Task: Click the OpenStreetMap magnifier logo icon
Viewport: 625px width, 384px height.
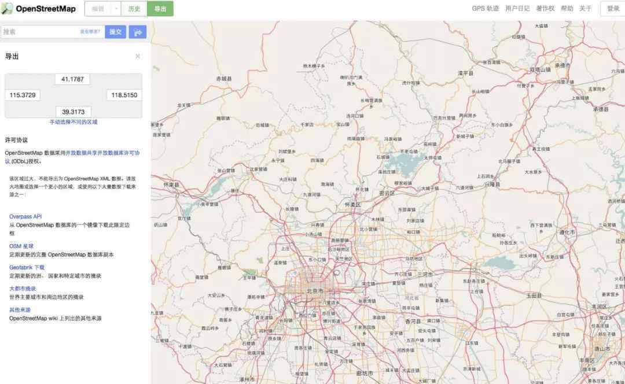Action: coord(7,8)
